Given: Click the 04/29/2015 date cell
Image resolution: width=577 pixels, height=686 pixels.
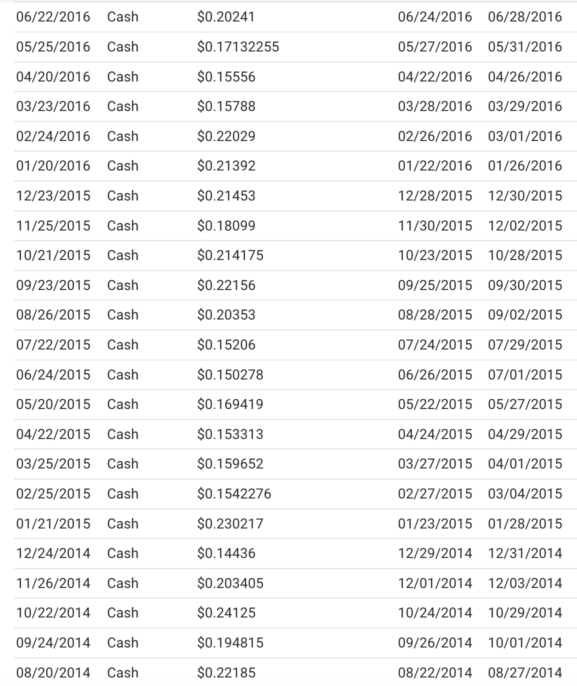Looking at the screenshot, I should coord(525,434).
